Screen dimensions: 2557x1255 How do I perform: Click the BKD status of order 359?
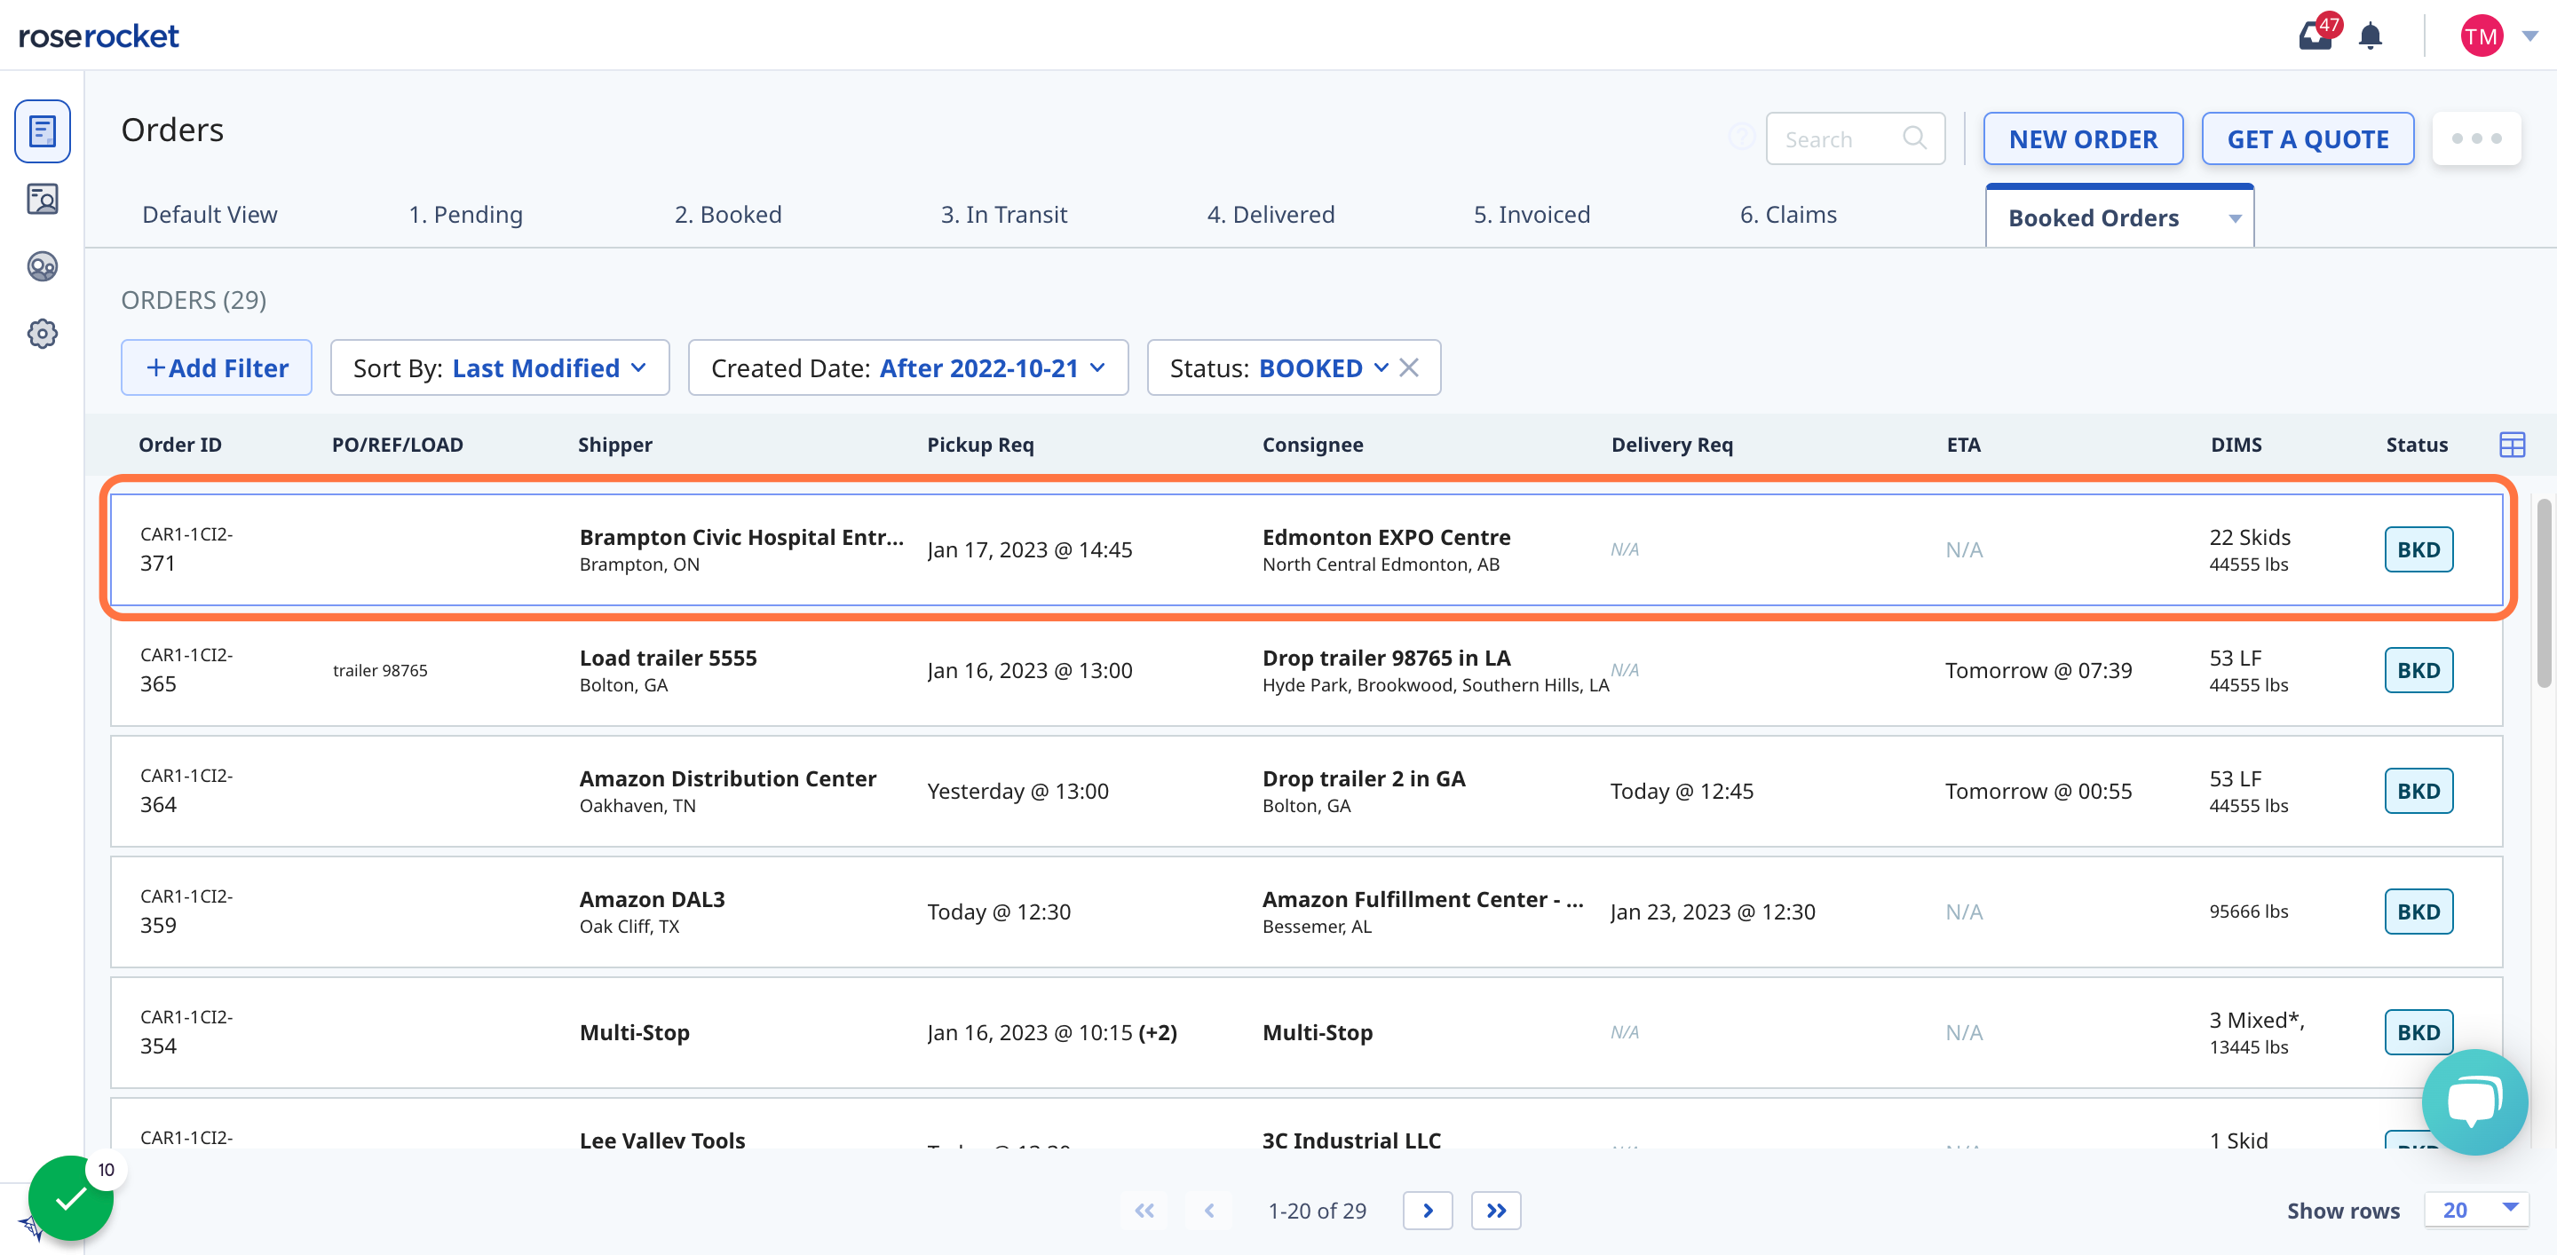(2418, 912)
